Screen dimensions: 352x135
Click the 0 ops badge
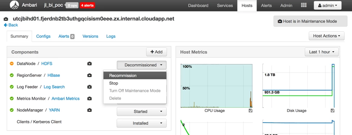(x=72, y=5)
